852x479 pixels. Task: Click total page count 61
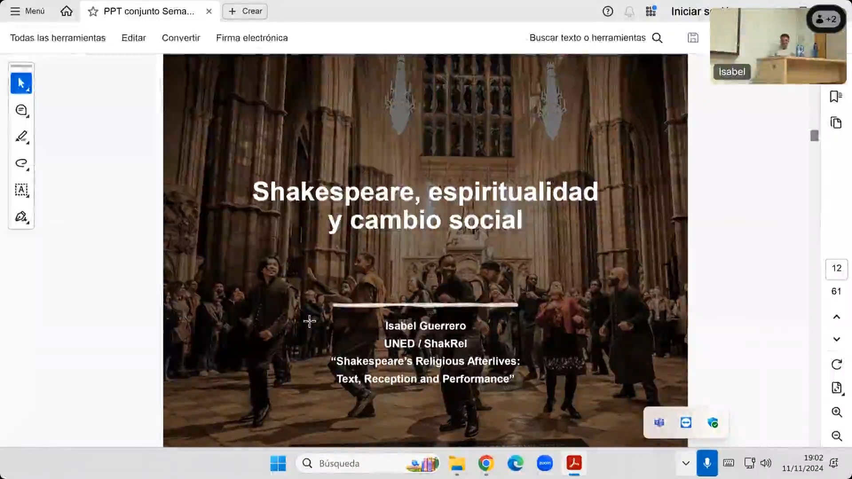tap(836, 291)
